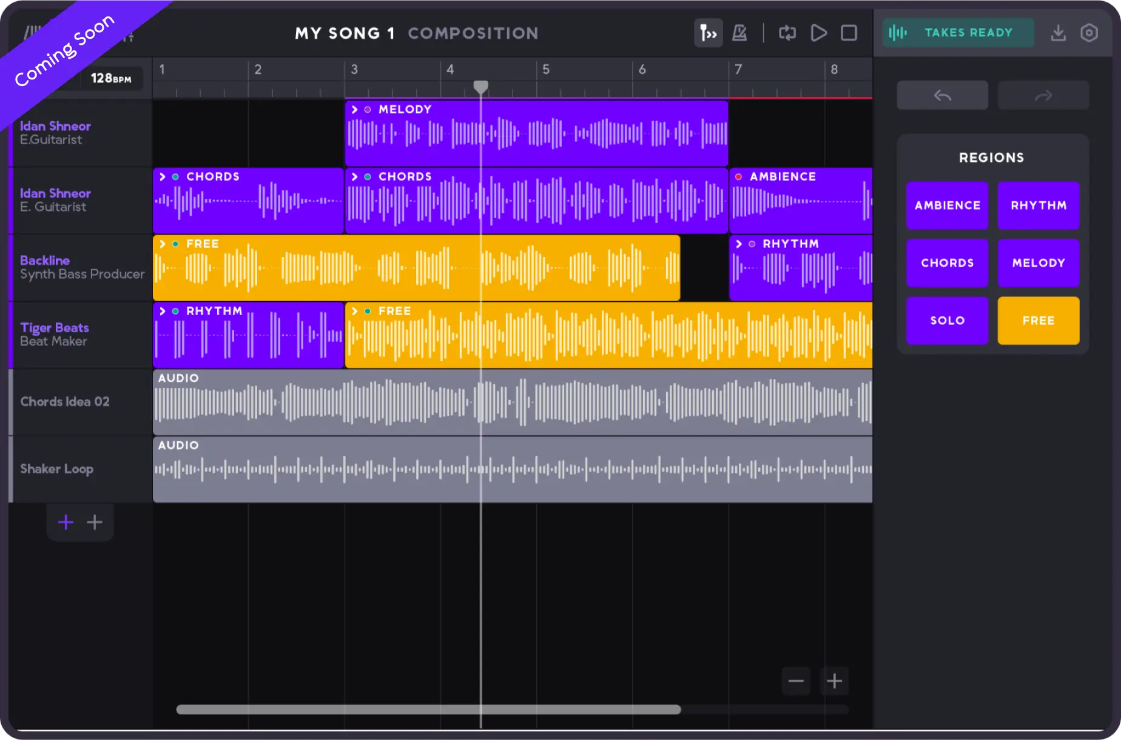Open the settings gear icon
The height and width of the screenshot is (740, 1121).
coord(1089,33)
